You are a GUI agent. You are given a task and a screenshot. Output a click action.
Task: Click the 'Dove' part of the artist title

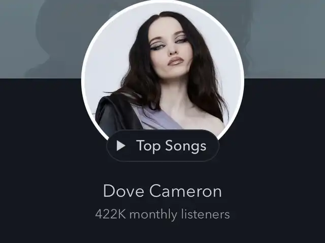point(123,191)
